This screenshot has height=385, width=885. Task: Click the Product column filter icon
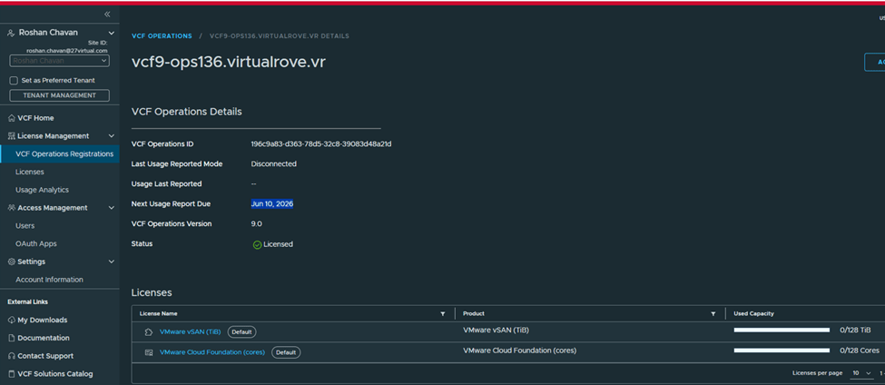pyautogui.click(x=713, y=313)
